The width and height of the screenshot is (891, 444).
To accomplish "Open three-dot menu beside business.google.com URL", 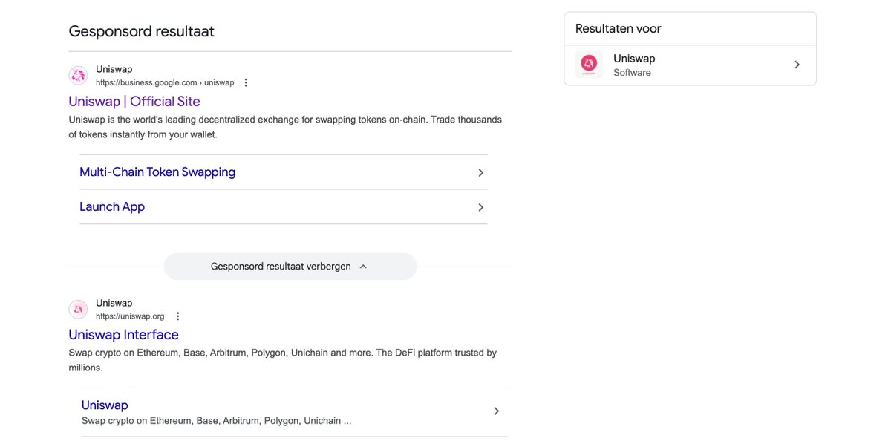I will (246, 82).
